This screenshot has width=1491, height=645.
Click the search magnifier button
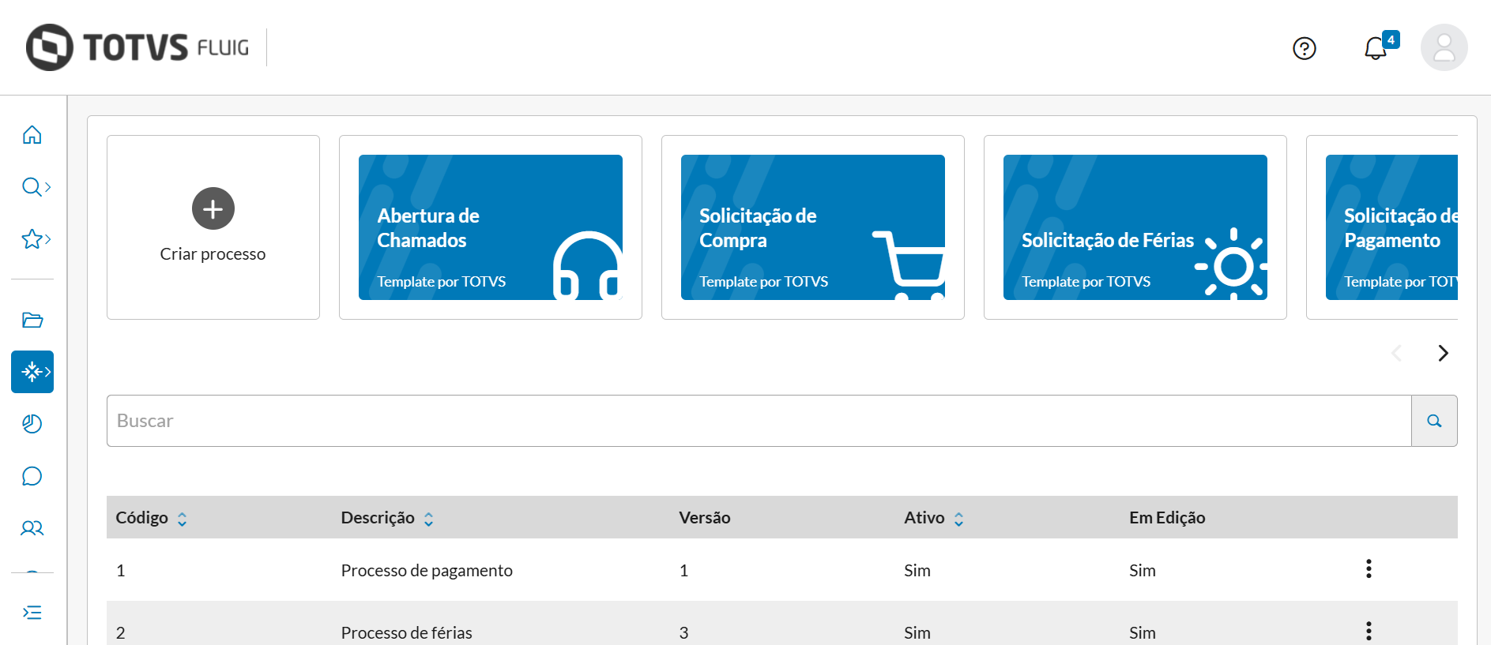point(1434,421)
